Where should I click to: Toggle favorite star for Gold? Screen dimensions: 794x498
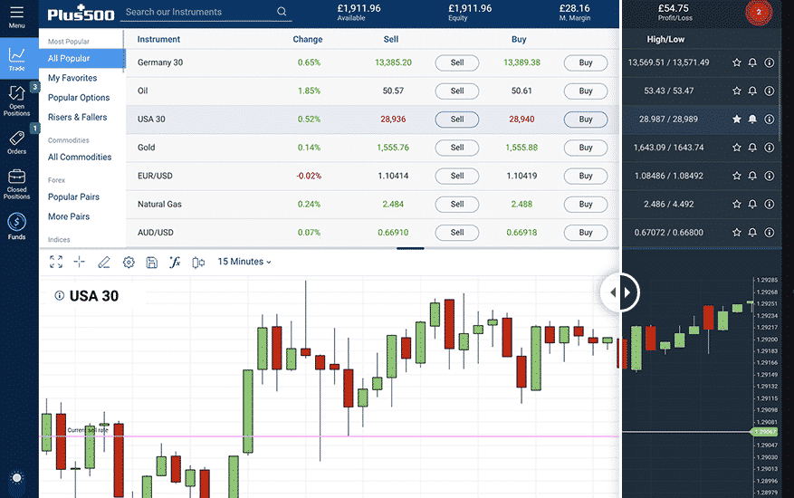[737, 148]
